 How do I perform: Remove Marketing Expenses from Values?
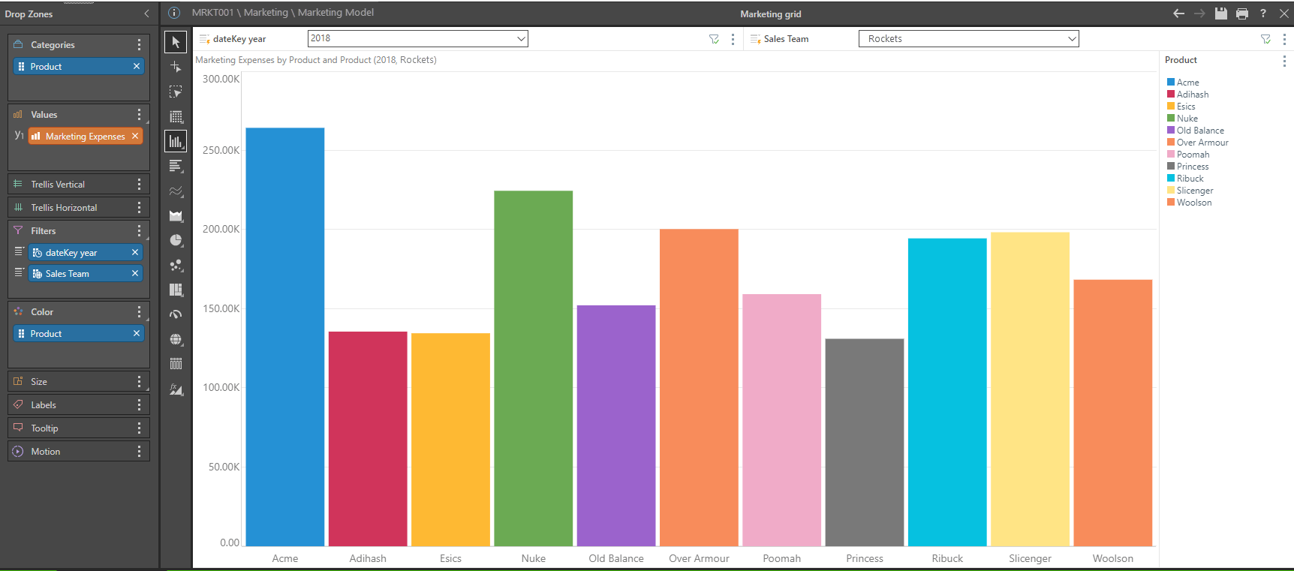pyautogui.click(x=135, y=136)
